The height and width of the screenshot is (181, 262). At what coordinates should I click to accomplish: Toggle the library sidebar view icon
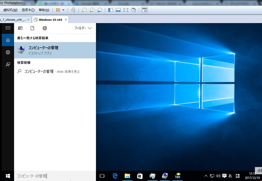(x=111, y=10)
